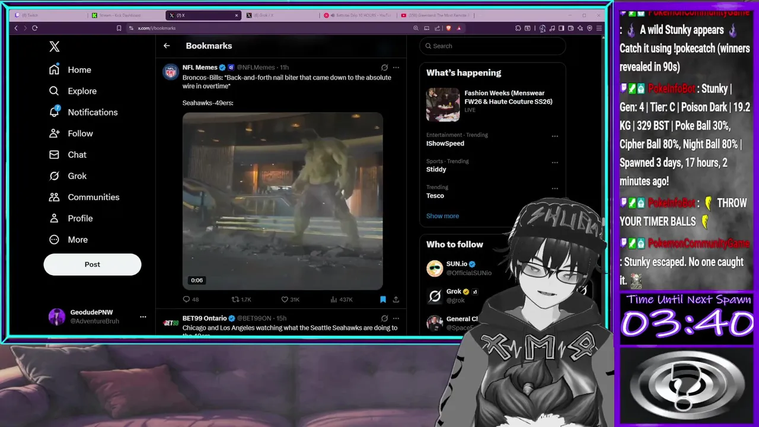Open the Brave Shields lion icon
759x427 pixels.
click(x=449, y=28)
